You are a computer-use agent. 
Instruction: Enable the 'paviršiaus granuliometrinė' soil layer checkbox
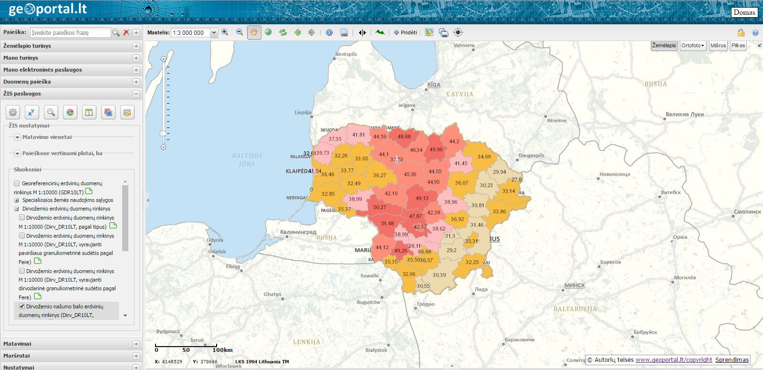[x=21, y=236]
